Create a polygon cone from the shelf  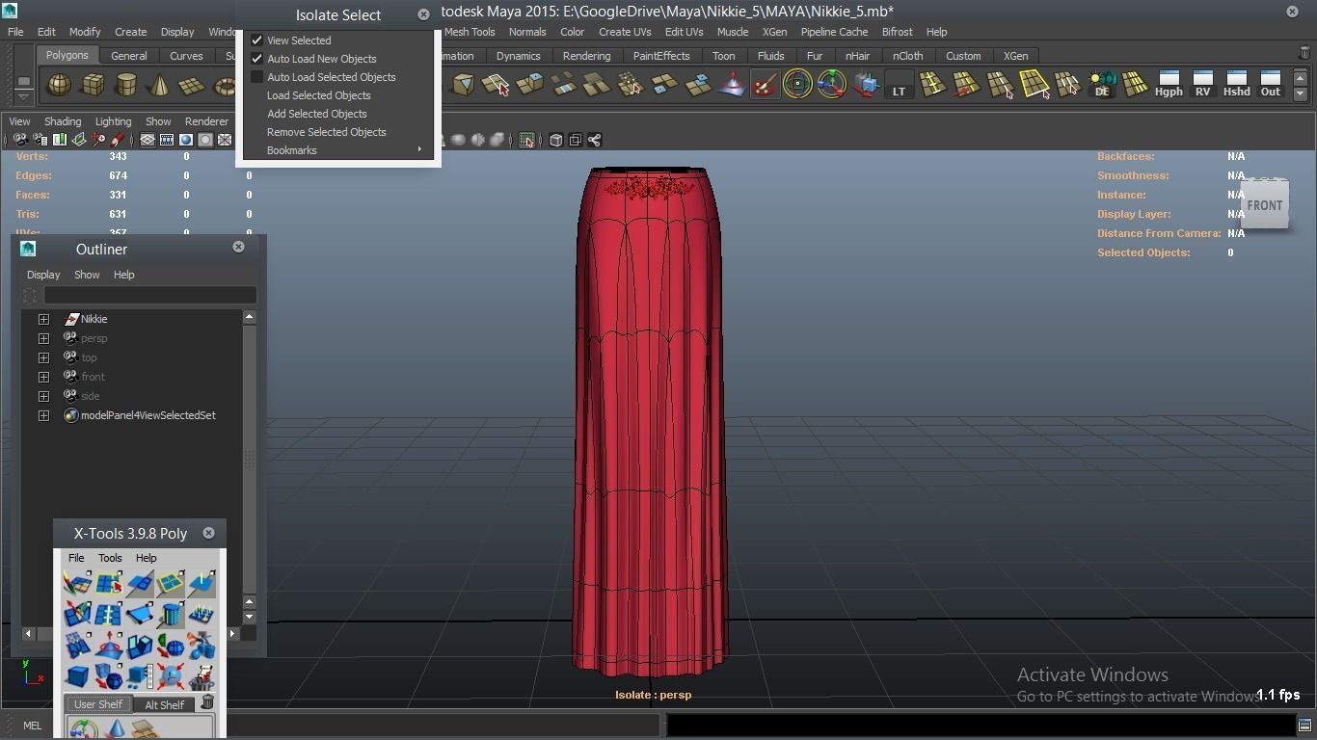(159, 86)
